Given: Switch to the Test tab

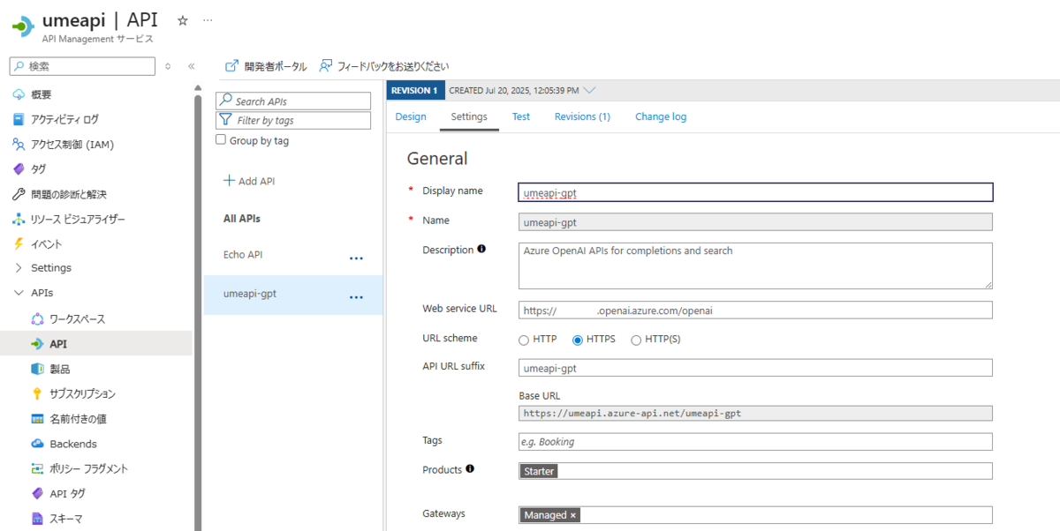Looking at the screenshot, I should pyautogui.click(x=521, y=116).
